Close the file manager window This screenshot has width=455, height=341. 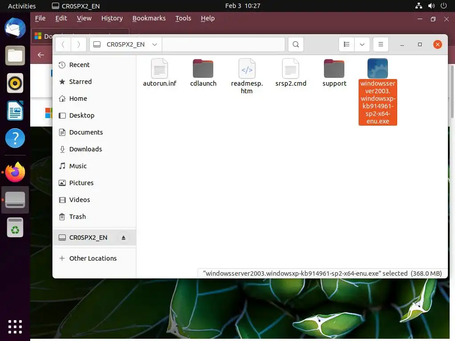tap(437, 44)
